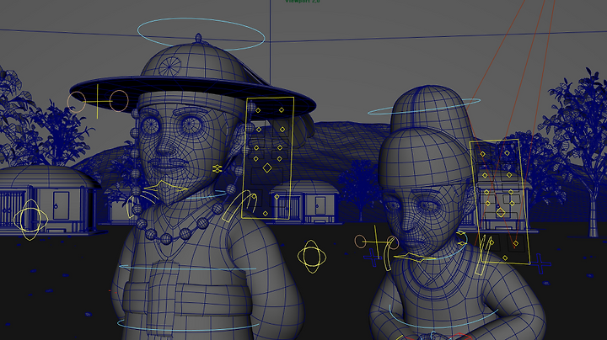Select bottom-most diamond in hat character's face panel
Image resolution: width=607 pixels, height=340 pixels.
pyautogui.click(x=266, y=213)
